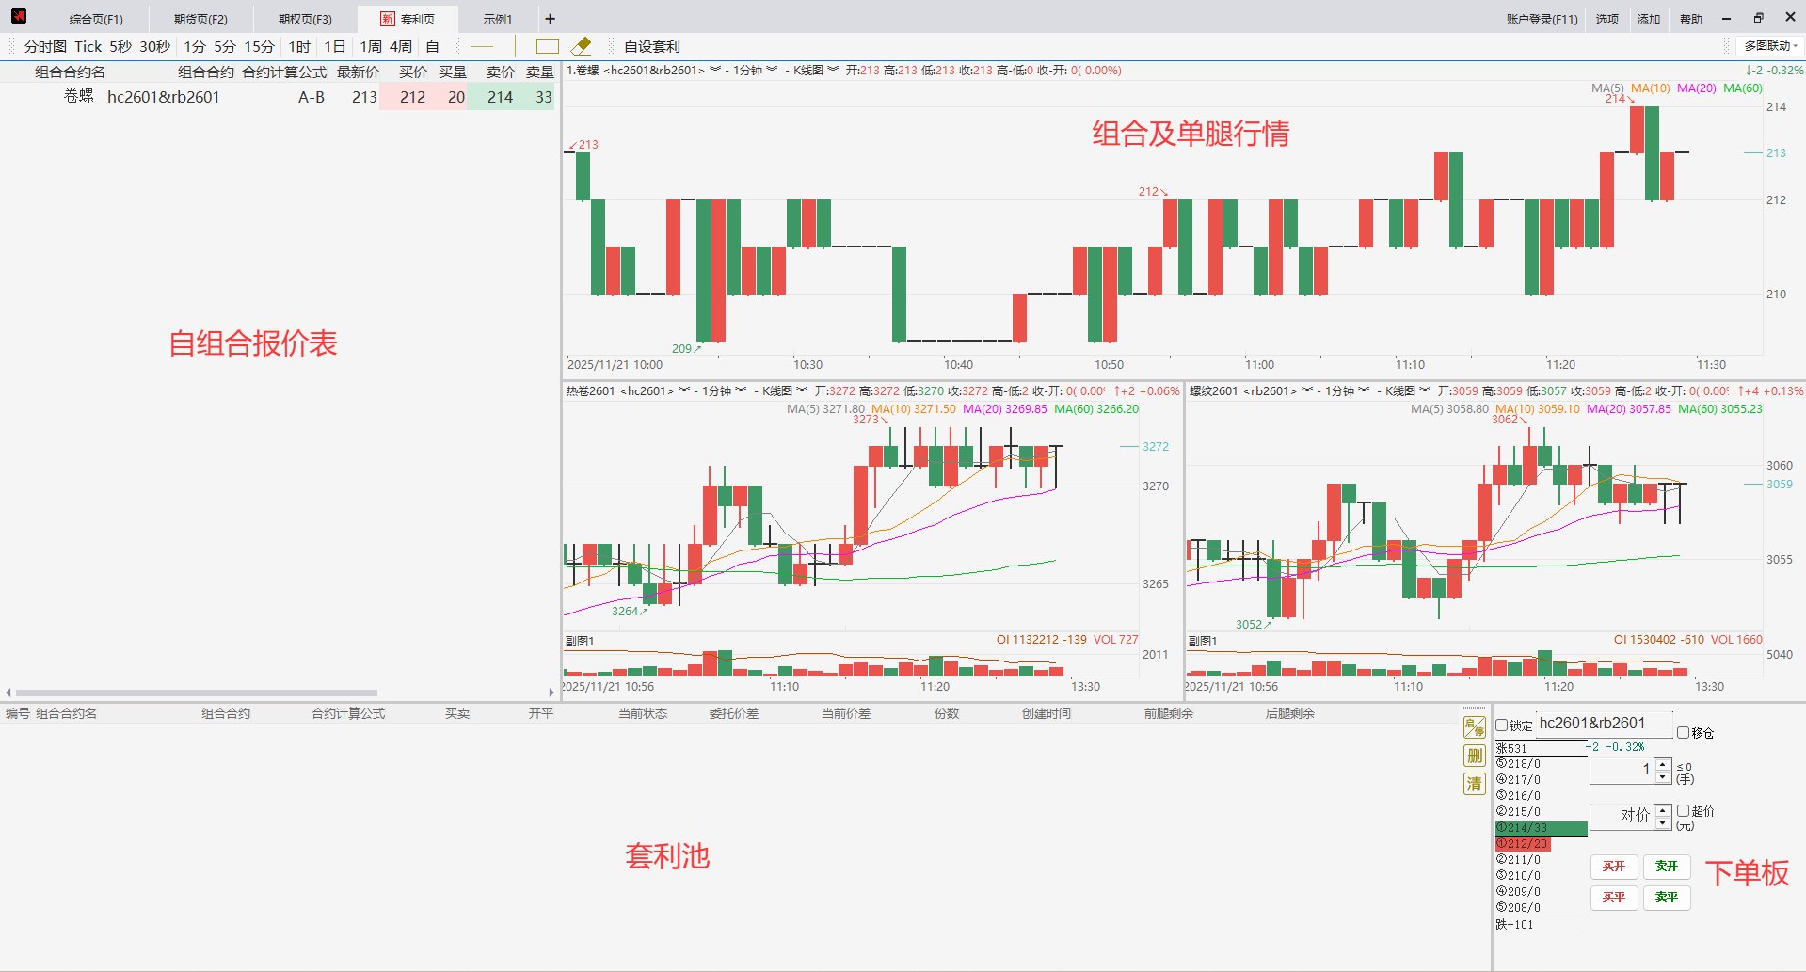Pick the horizontal line drawing tool
The width and height of the screenshot is (1806, 972).
(x=482, y=46)
